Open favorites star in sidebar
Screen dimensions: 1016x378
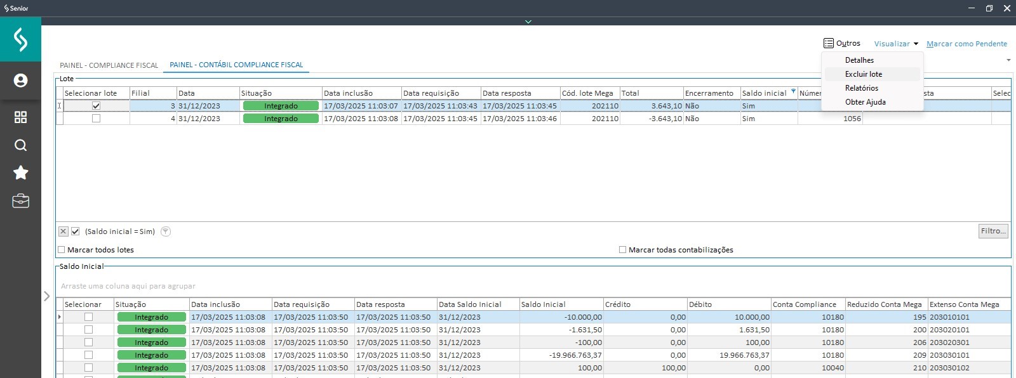(x=20, y=173)
